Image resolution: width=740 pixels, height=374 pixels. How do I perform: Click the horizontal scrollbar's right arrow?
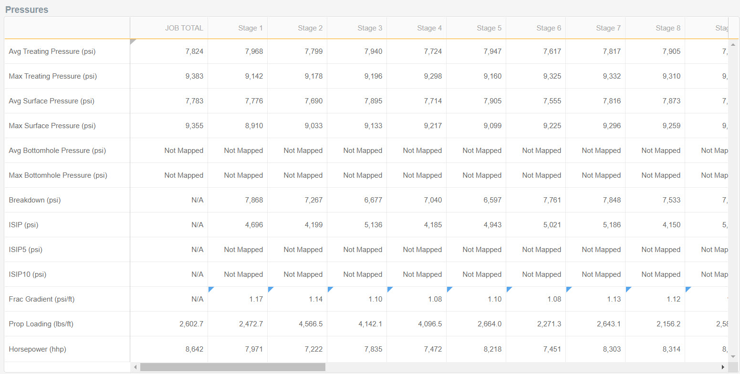(723, 367)
